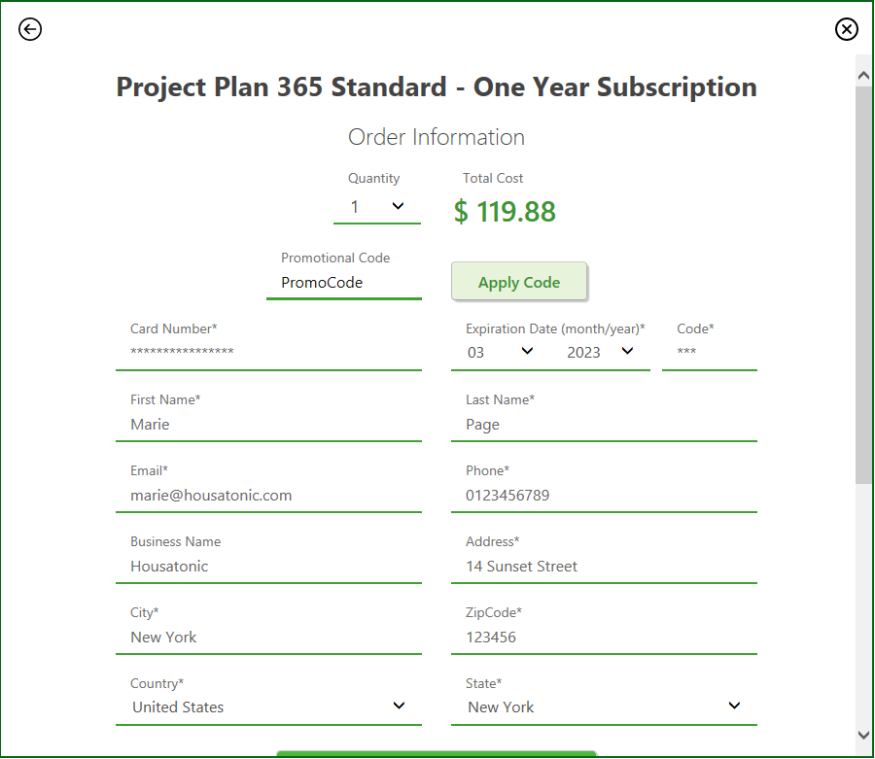The image size is (875, 759).
Task: Edit the First Name field
Action: coord(268,425)
